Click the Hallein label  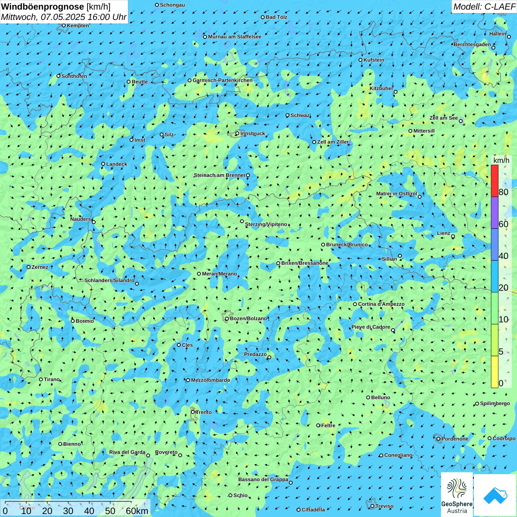tap(497, 34)
